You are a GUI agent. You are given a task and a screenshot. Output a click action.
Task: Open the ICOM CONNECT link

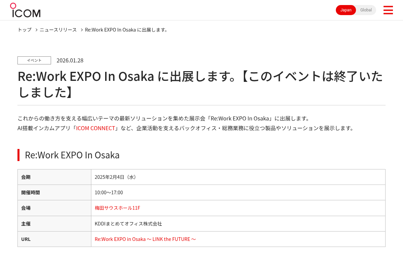(x=96, y=128)
